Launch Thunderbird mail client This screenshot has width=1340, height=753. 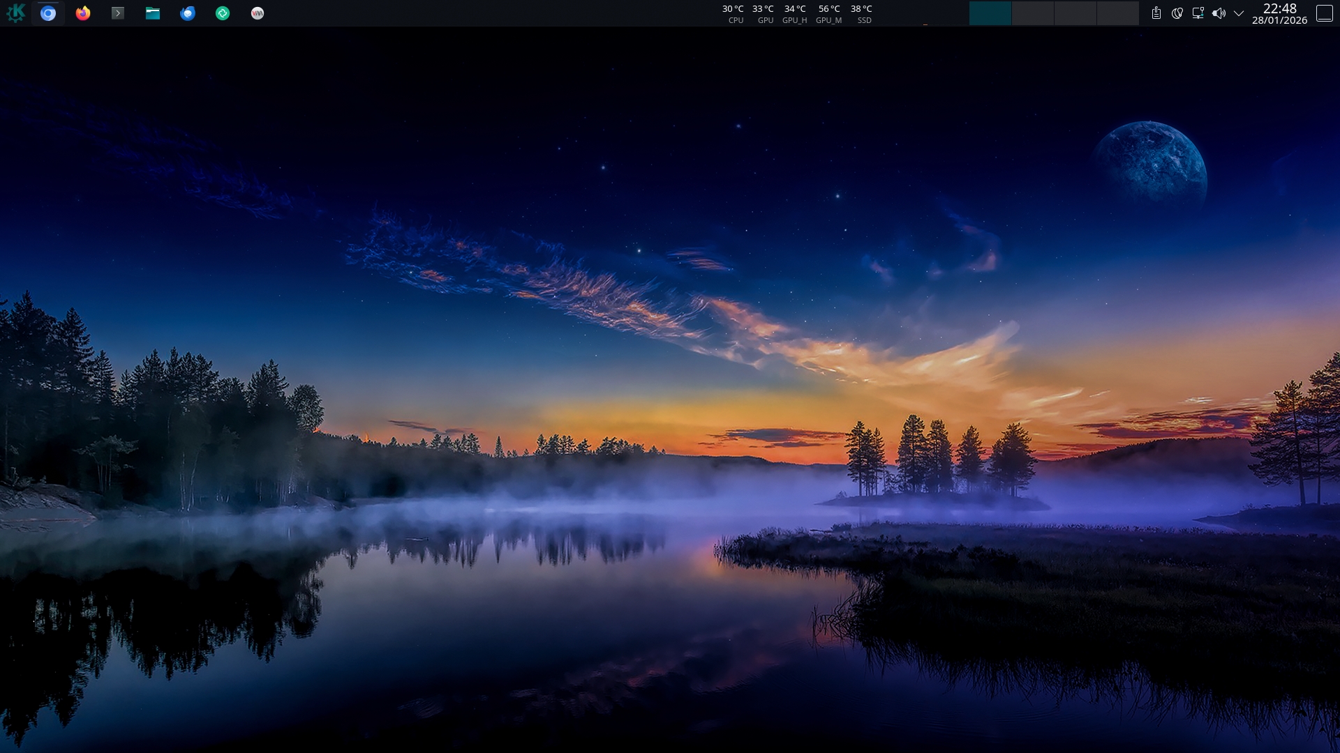[x=188, y=13]
